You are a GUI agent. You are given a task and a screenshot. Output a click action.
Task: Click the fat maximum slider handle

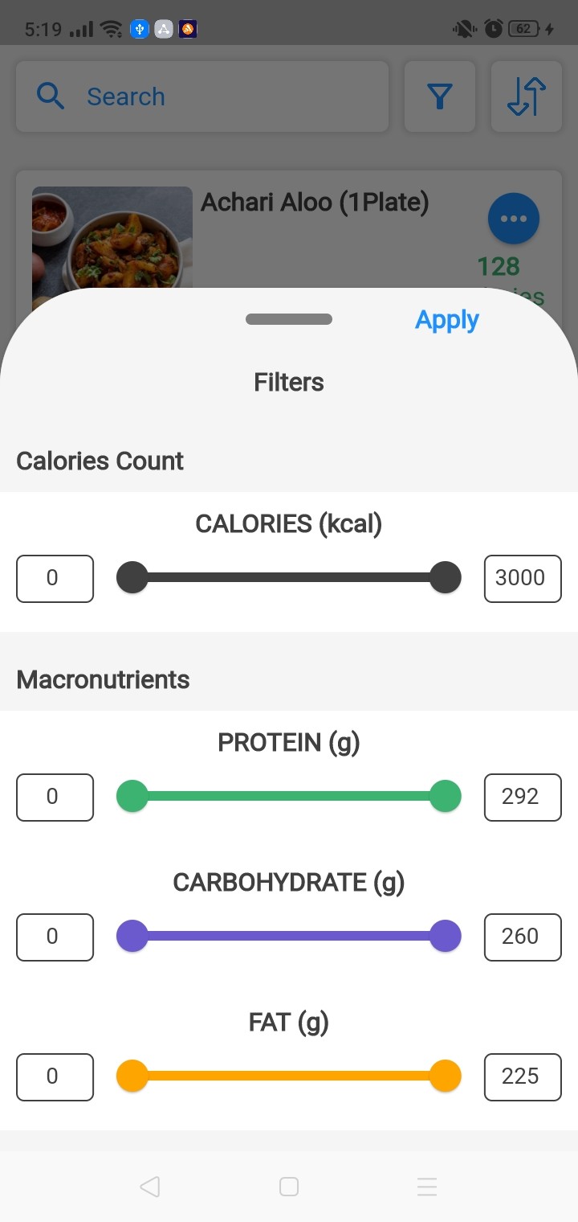click(445, 1076)
